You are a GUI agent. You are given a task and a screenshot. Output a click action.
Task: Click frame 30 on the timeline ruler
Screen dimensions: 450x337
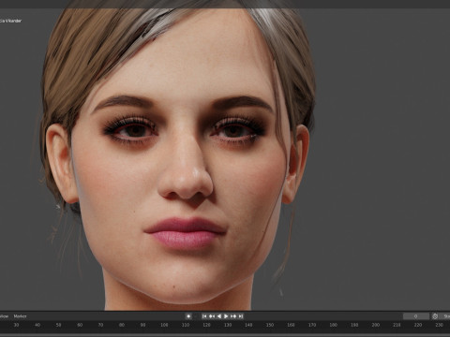click(x=16, y=325)
